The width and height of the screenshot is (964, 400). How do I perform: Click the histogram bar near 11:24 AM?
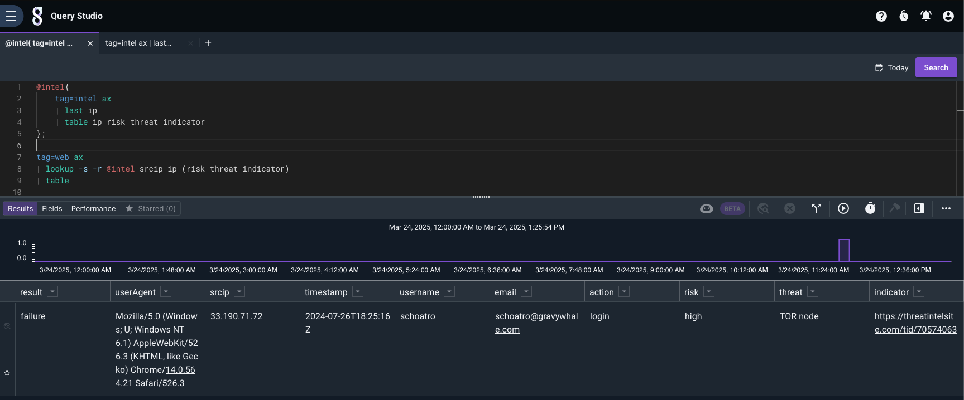(x=844, y=250)
